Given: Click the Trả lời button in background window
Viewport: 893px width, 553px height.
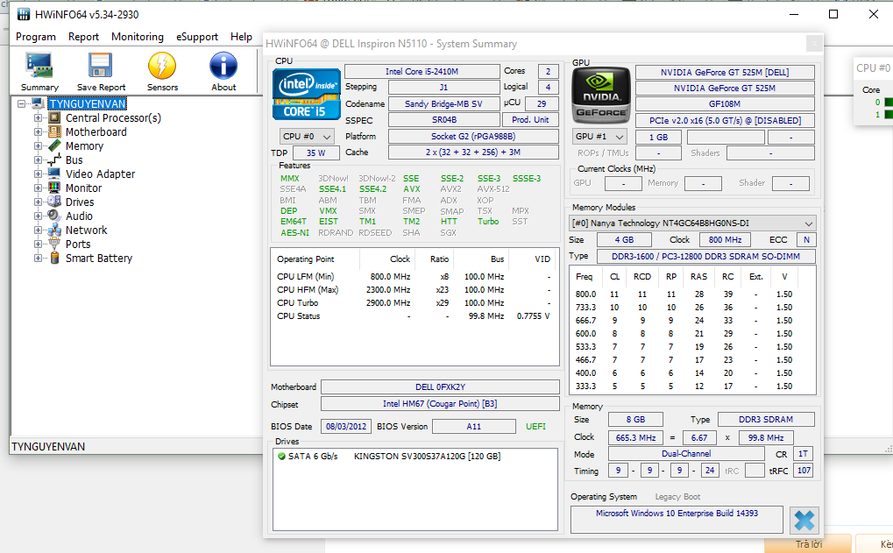Looking at the screenshot, I should pos(808,544).
